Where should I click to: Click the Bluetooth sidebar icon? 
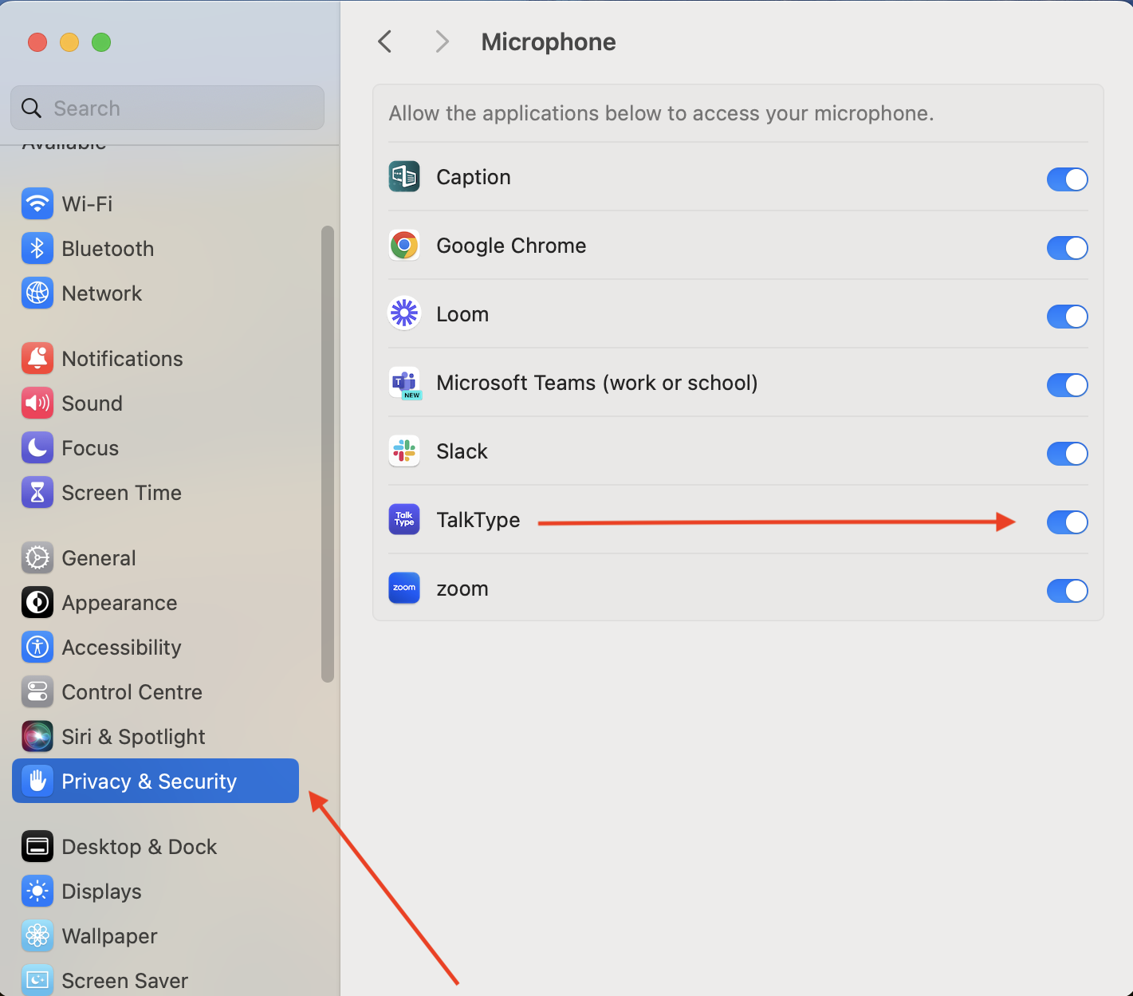click(37, 249)
